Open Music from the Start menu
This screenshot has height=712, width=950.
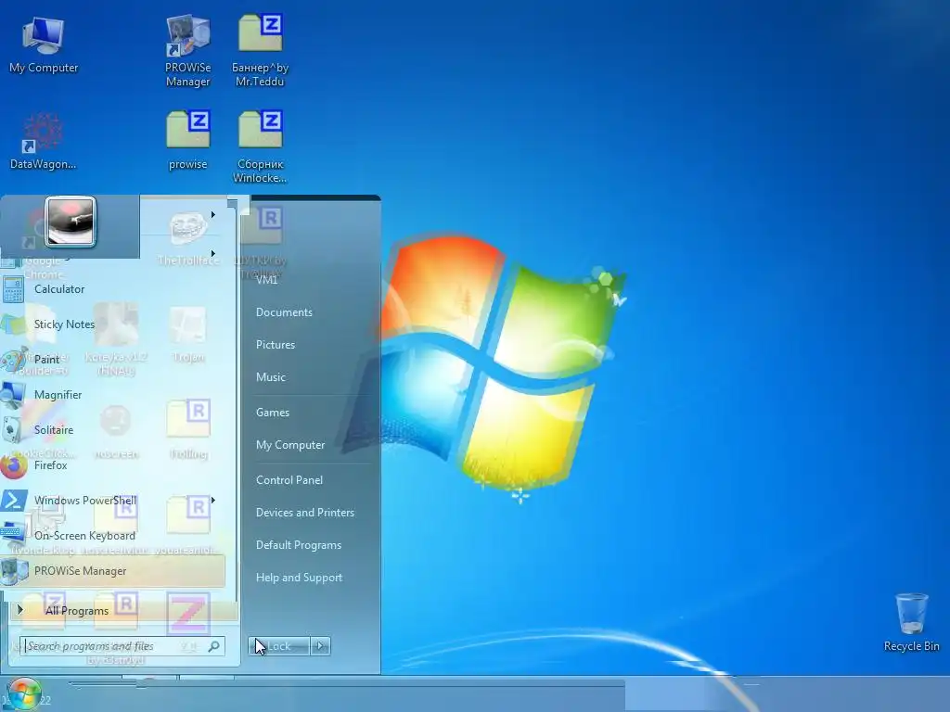(x=270, y=377)
